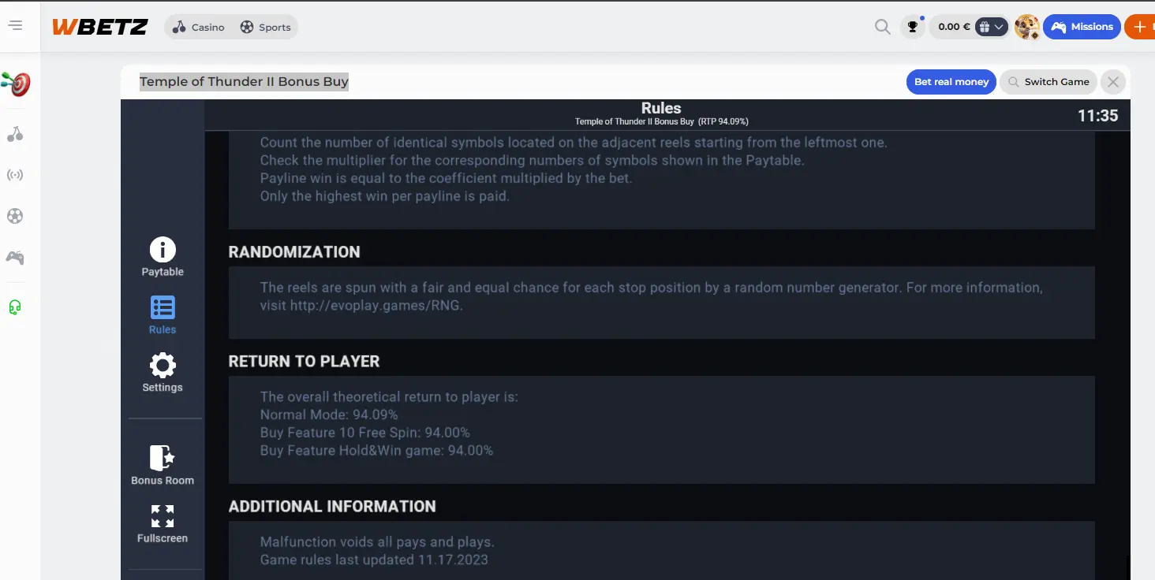
Task: Click the search magnifier in header
Action: [883, 27]
